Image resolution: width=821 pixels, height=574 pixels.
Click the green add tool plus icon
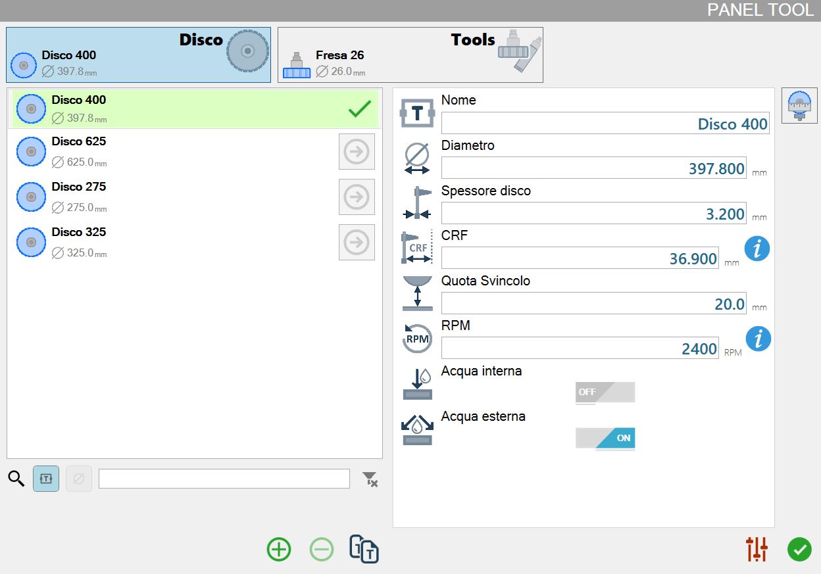pyautogui.click(x=279, y=549)
